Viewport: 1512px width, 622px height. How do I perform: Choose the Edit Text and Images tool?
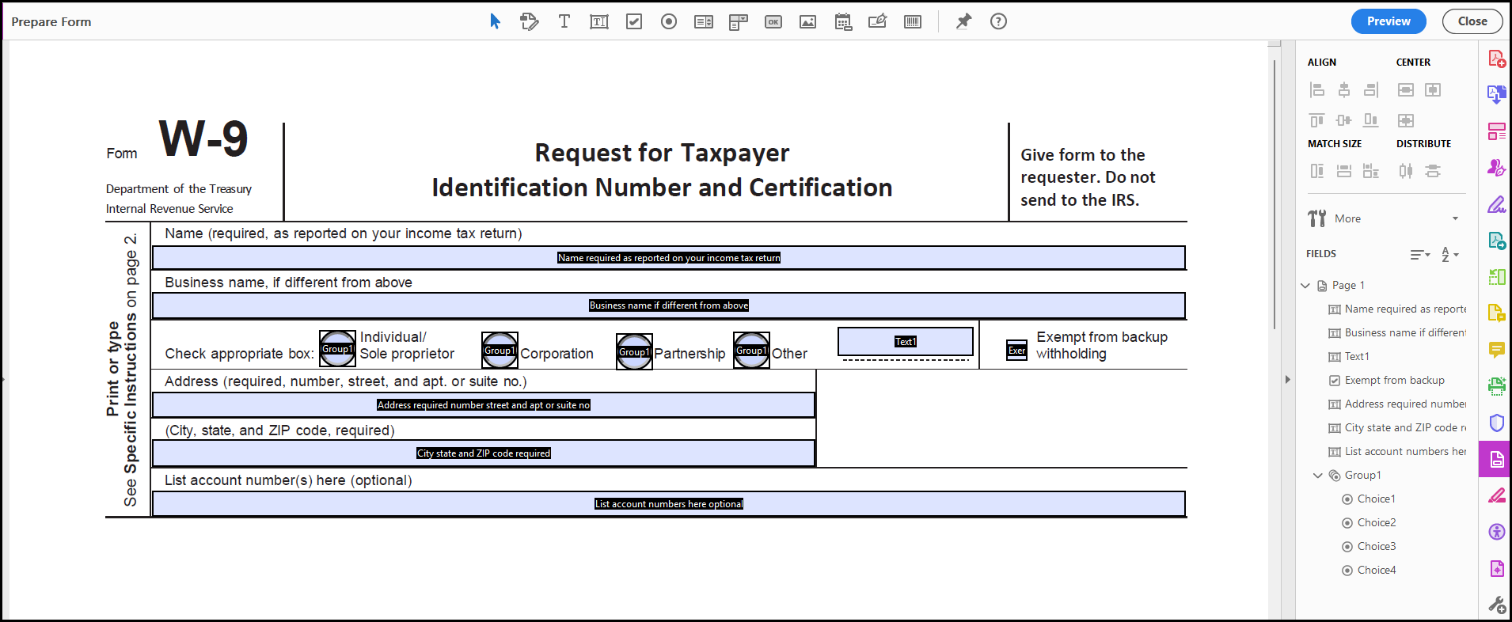pyautogui.click(x=530, y=21)
